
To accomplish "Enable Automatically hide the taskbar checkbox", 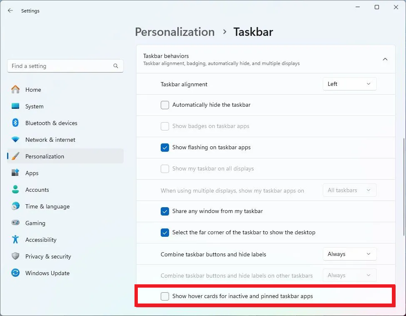I will 164,105.
